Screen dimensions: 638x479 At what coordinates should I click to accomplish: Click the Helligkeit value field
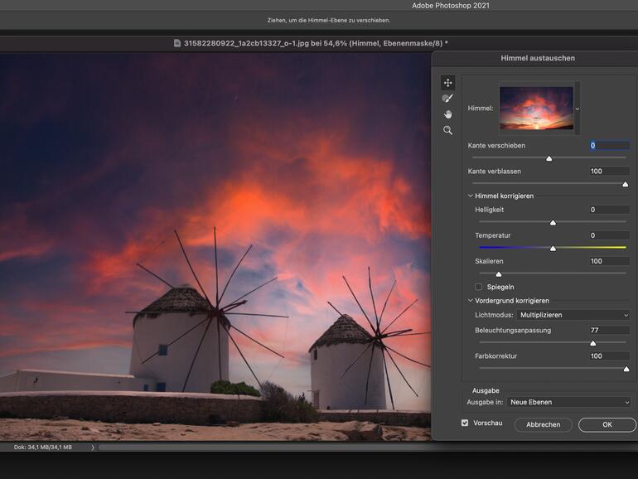point(610,210)
